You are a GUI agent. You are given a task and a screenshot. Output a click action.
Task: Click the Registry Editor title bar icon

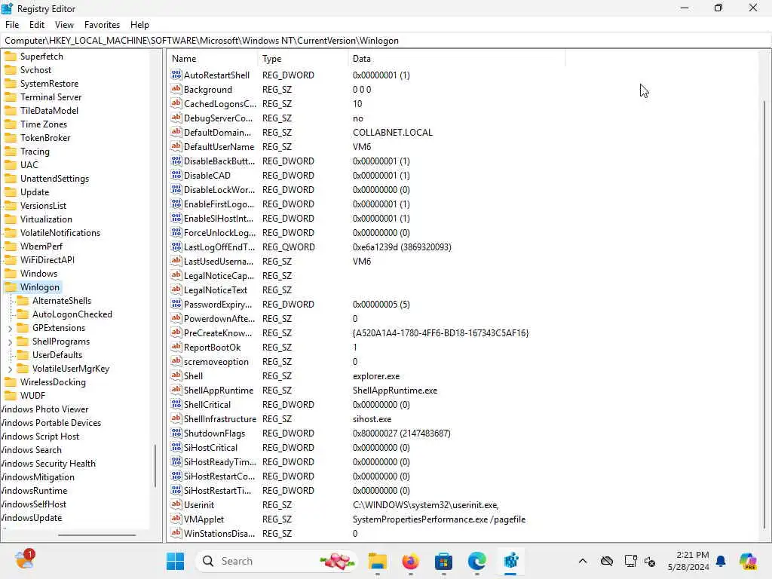pyautogui.click(x=7, y=8)
